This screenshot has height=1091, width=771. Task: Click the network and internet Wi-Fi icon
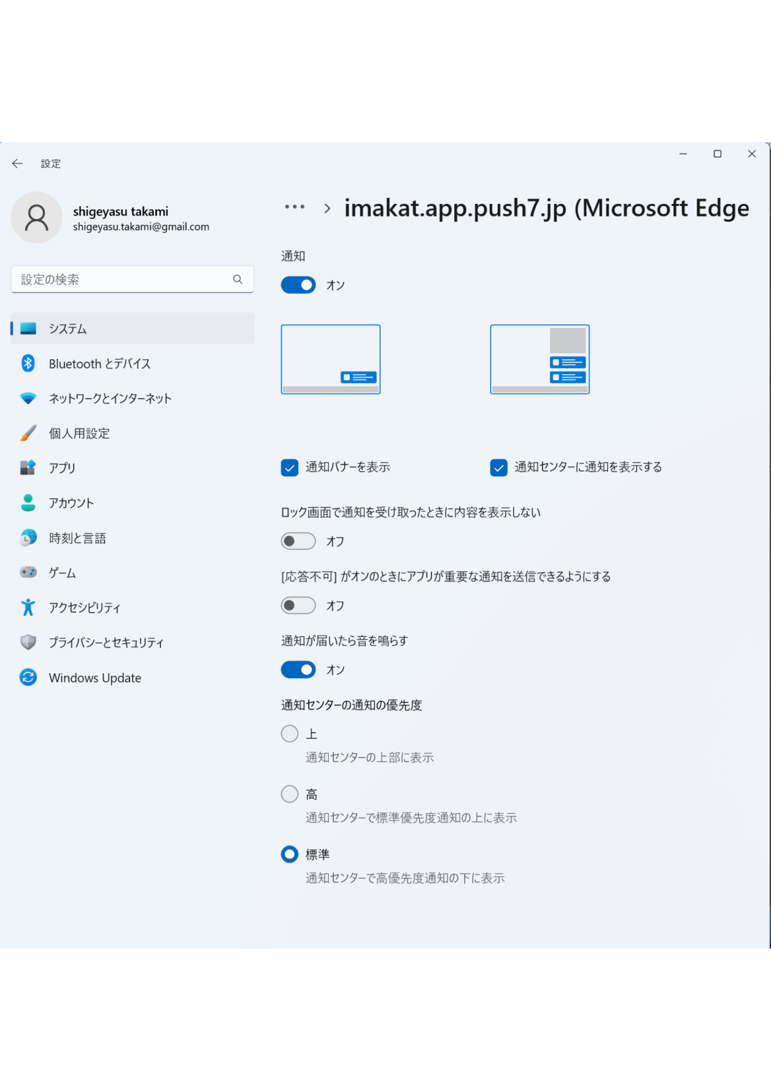pyautogui.click(x=28, y=398)
